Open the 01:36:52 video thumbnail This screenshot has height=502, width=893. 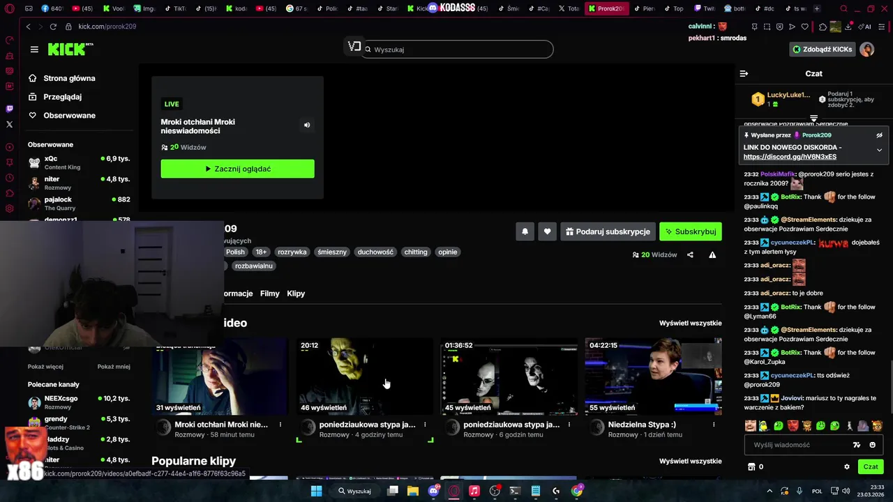(509, 376)
